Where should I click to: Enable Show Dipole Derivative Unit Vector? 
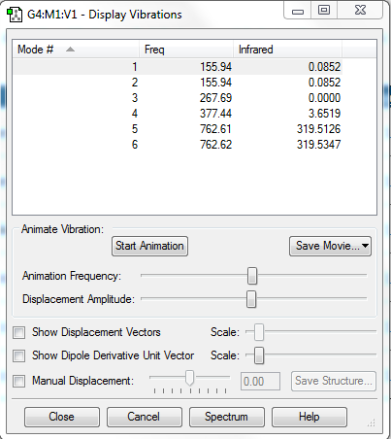18,355
